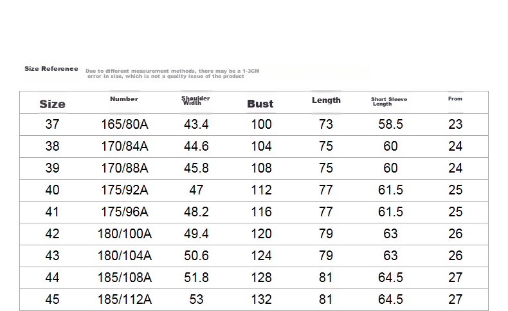Click the Bust column header
The image size is (508, 311).
[x=260, y=104]
